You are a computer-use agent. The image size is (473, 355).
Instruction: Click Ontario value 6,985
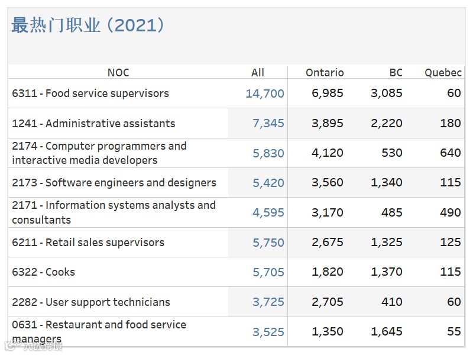point(328,93)
